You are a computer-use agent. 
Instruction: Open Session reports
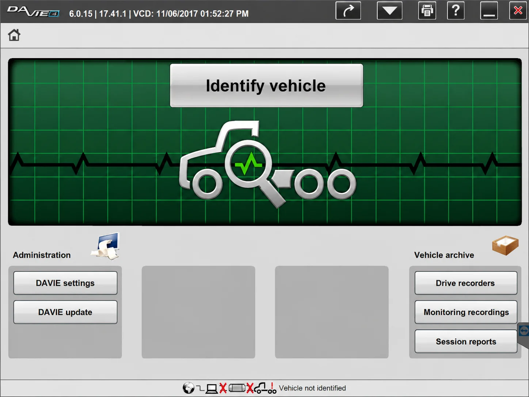pos(466,341)
